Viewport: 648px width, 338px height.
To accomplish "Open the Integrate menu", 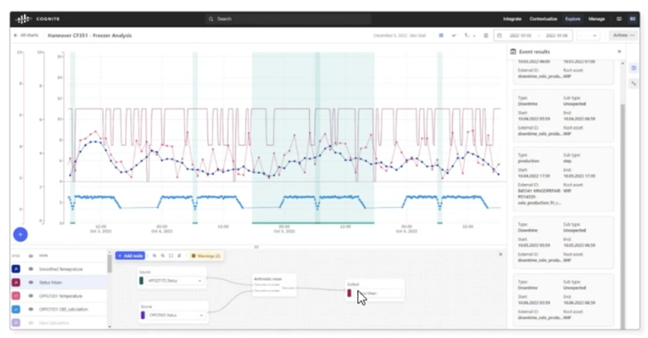I will pyautogui.click(x=512, y=18).
